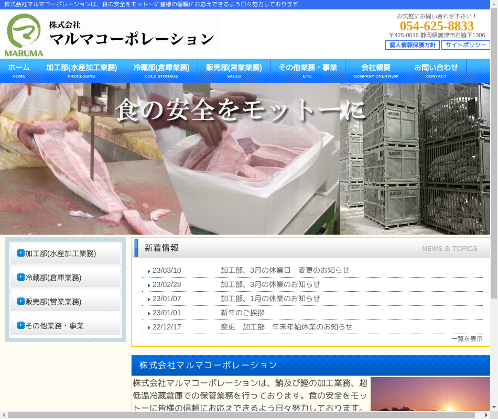Select 冷蔵部 Cold Storage in navigation bar
The height and width of the screenshot is (419, 498).
[161, 71]
